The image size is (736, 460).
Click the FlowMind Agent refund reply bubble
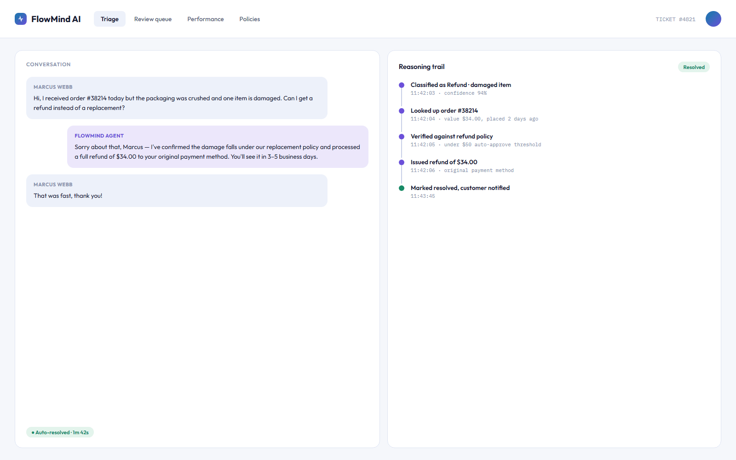[218, 147]
